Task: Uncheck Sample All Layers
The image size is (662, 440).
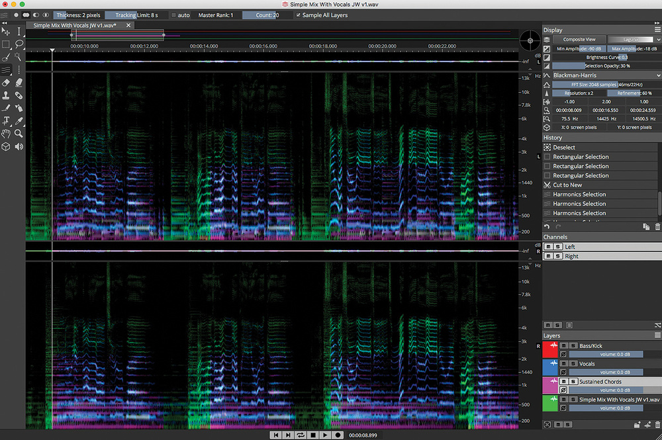Action: (298, 15)
